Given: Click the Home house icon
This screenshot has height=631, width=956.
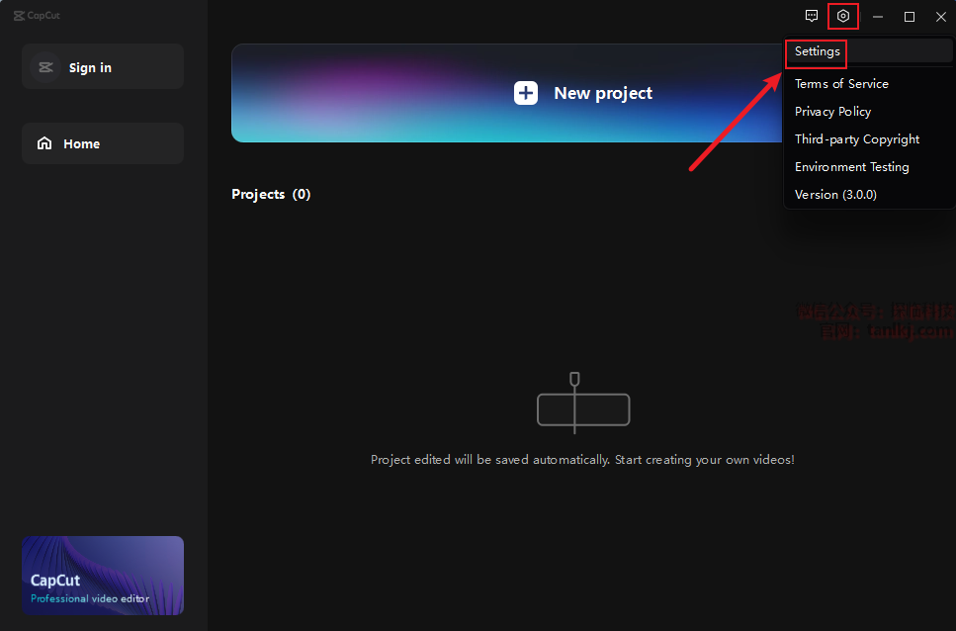Looking at the screenshot, I should coord(44,143).
